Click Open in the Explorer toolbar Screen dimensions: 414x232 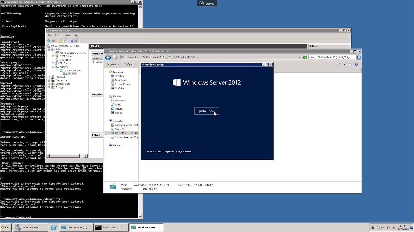pos(129,64)
